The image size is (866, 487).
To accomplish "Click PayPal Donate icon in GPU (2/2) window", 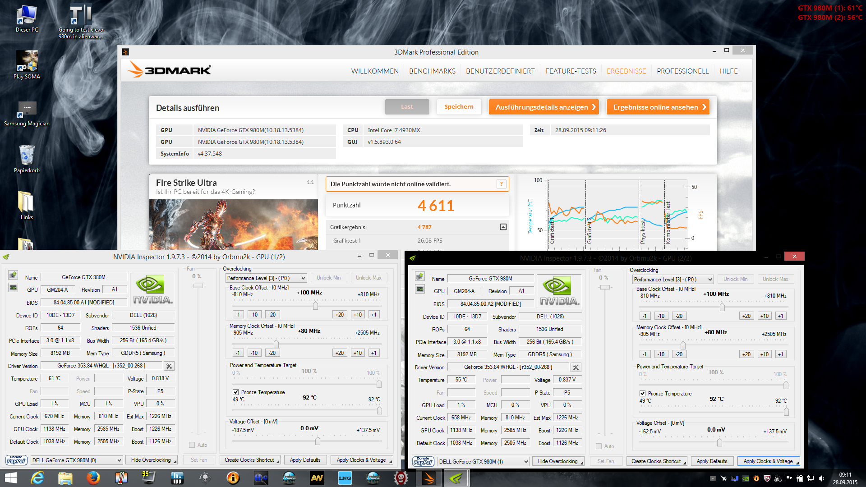I will 423,461.
